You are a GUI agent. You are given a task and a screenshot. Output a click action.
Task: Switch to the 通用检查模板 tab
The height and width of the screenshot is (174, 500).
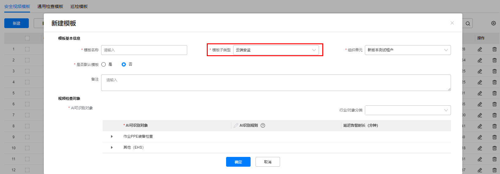(x=50, y=6)
